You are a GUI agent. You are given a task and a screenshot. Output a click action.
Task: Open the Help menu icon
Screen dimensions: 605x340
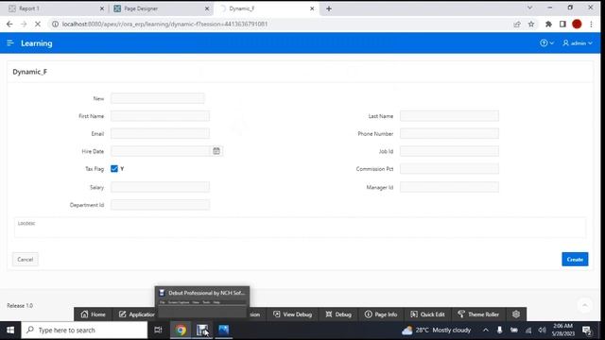coord(546,43)
